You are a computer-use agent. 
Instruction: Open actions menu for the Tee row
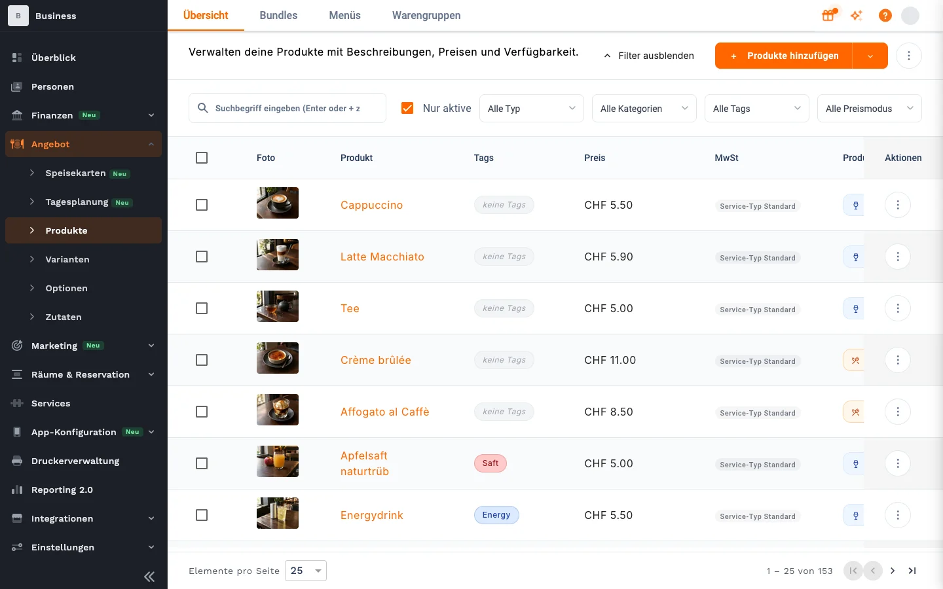point(897,308)
